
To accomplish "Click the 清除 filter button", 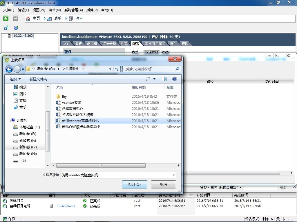I will pyautogui.click(x=282, y=187).
